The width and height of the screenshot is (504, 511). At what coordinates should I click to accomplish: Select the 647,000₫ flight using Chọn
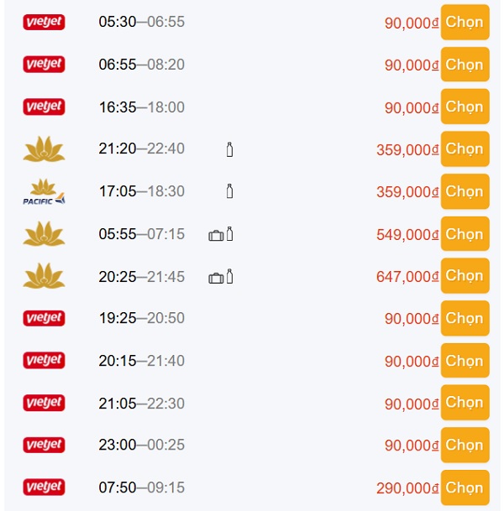pos(465,276)
